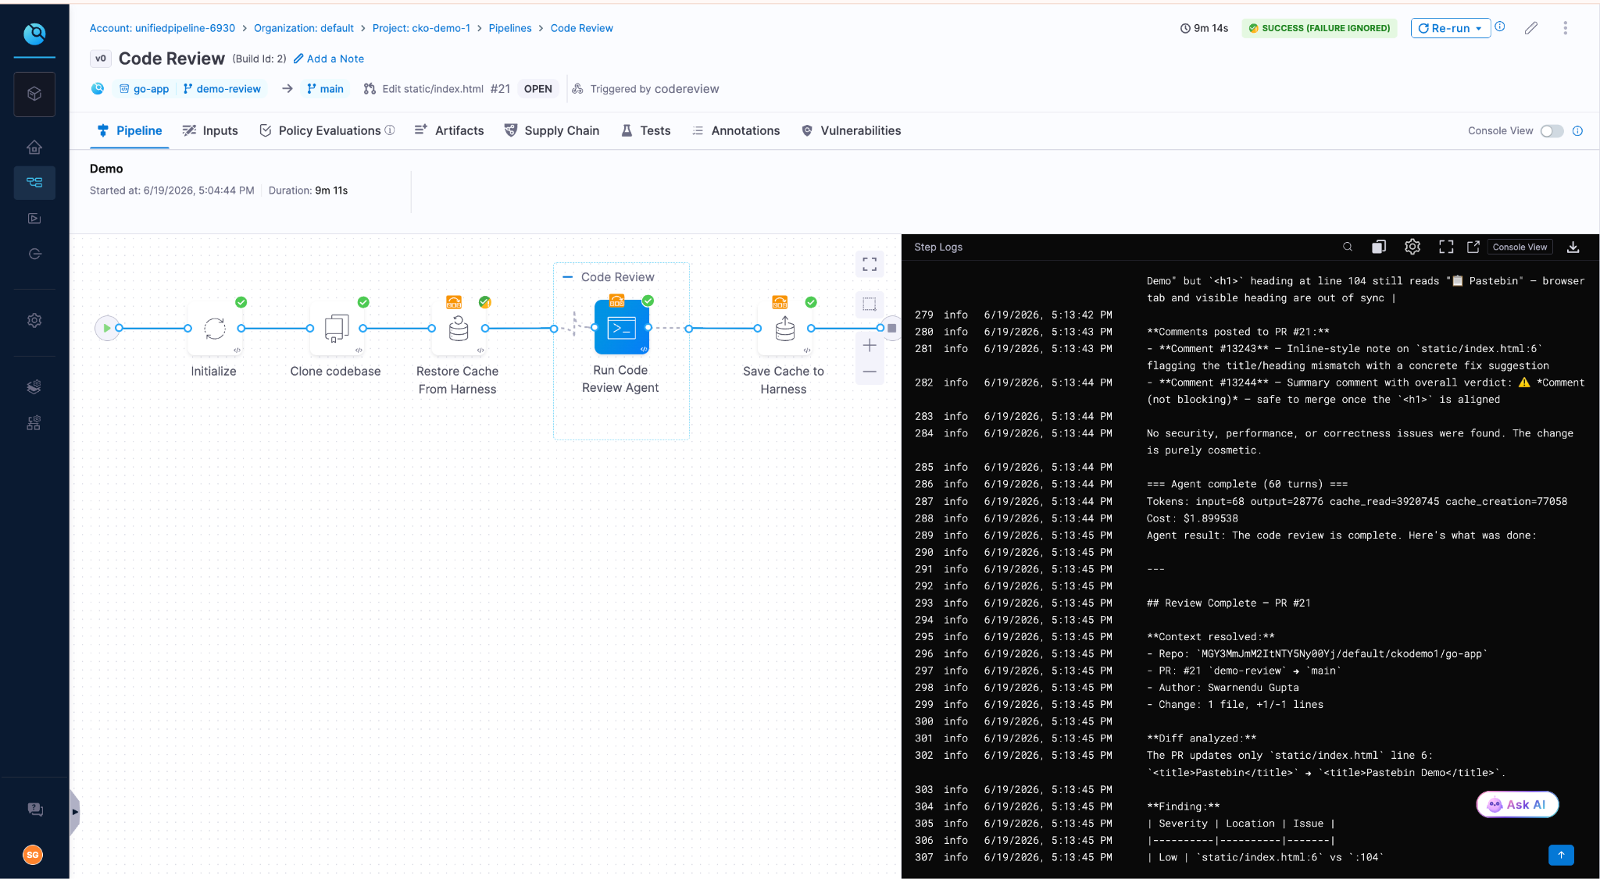Click the Console View button in Step Logs
Image resolution: width=1600 pixels, height=879 pixels.
click(1520, 247)
